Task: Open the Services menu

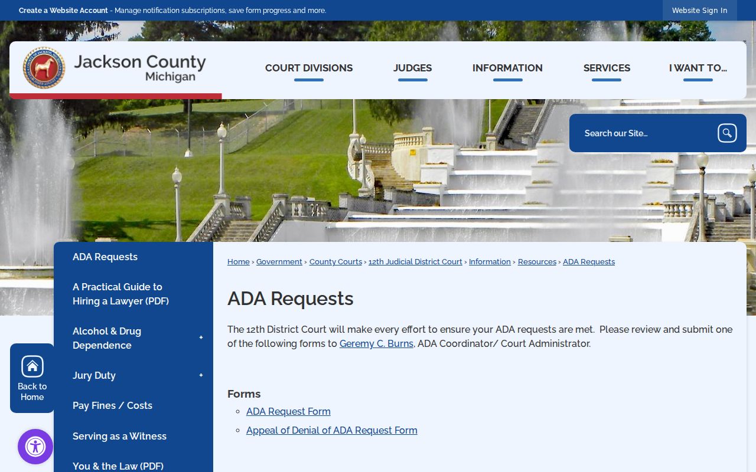Action: (x=607, y=68)
